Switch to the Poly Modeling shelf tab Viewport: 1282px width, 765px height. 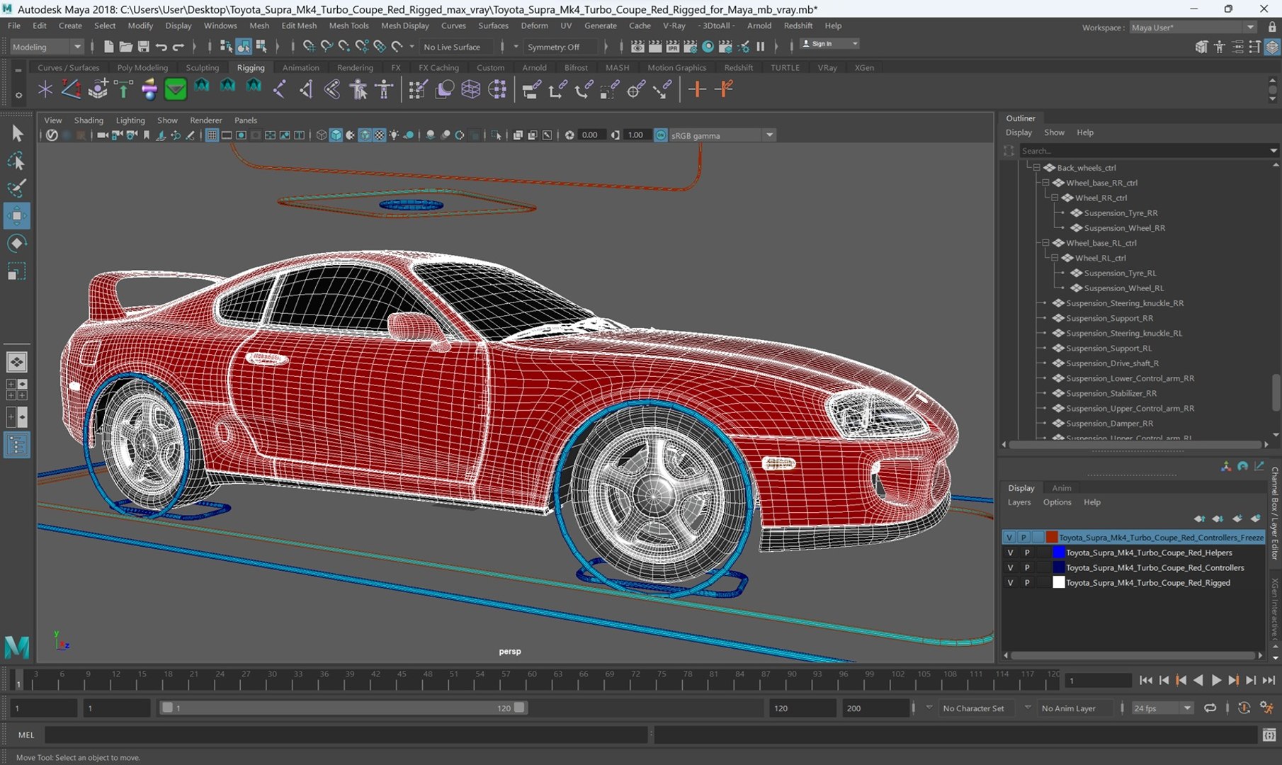pyautogui.click(x=142, y=68)
